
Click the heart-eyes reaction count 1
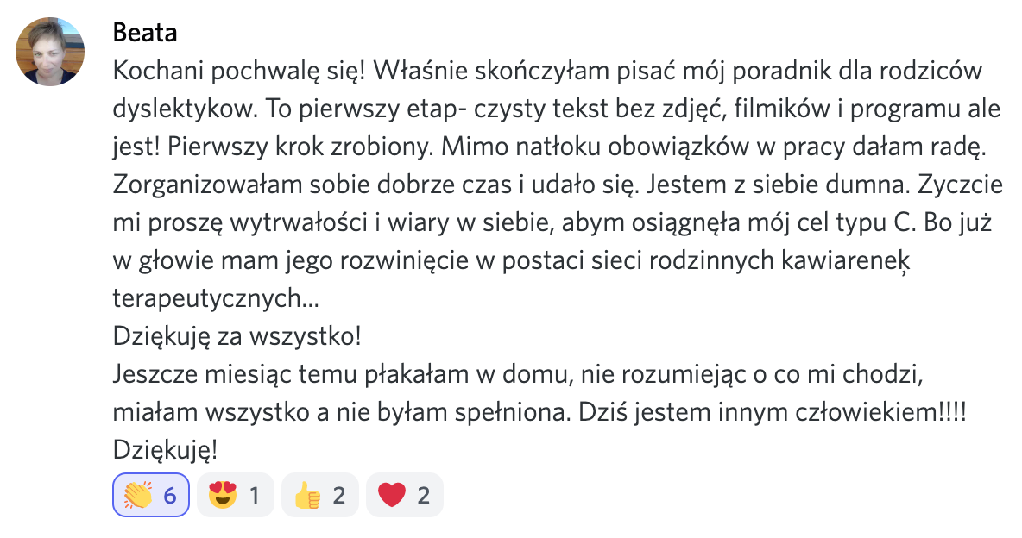255,495
